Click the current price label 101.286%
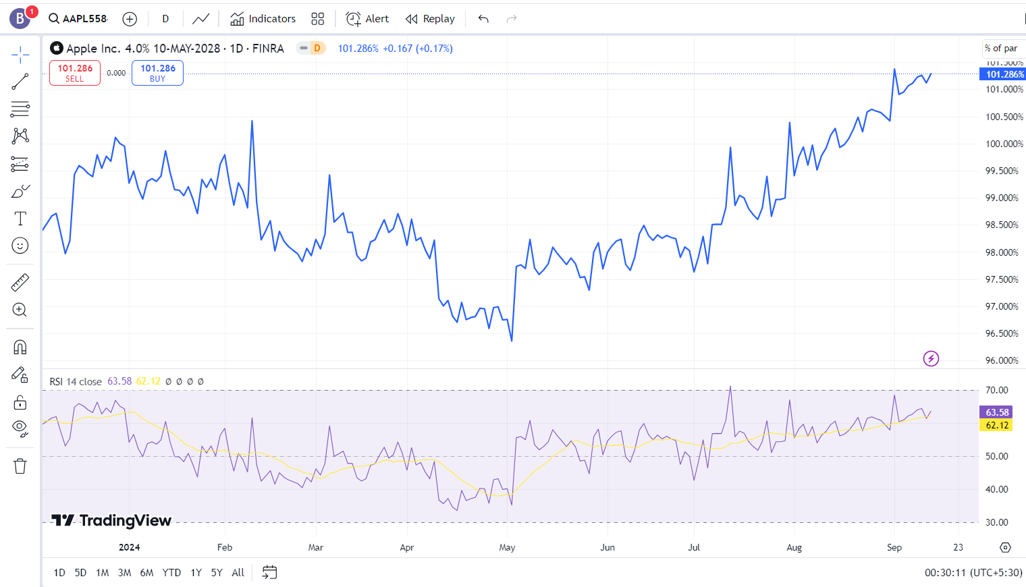 1003,74
